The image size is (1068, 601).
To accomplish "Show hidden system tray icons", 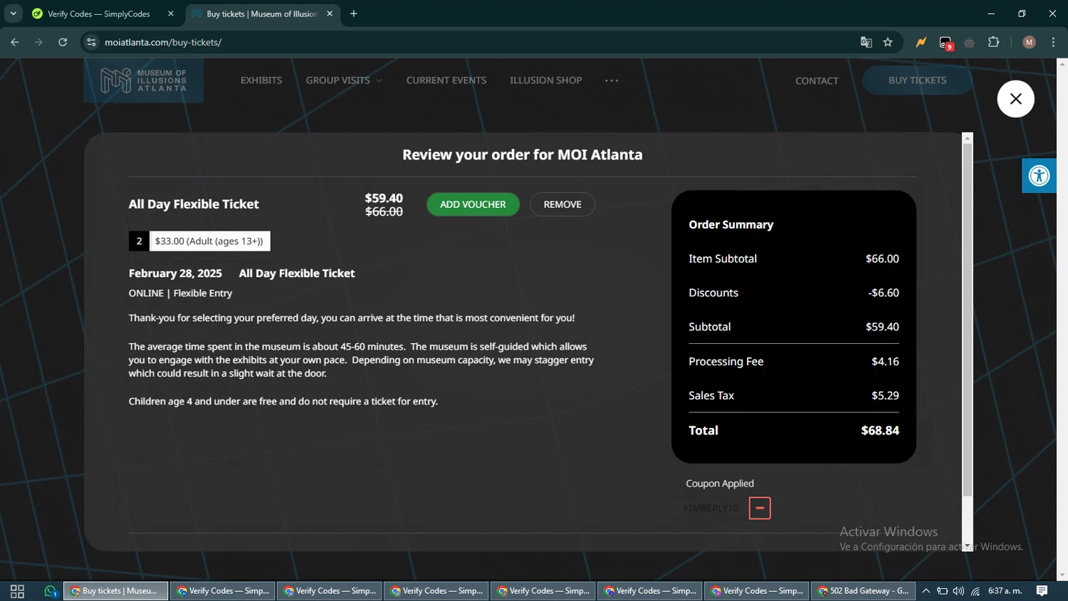I will [x=926, y=591].
